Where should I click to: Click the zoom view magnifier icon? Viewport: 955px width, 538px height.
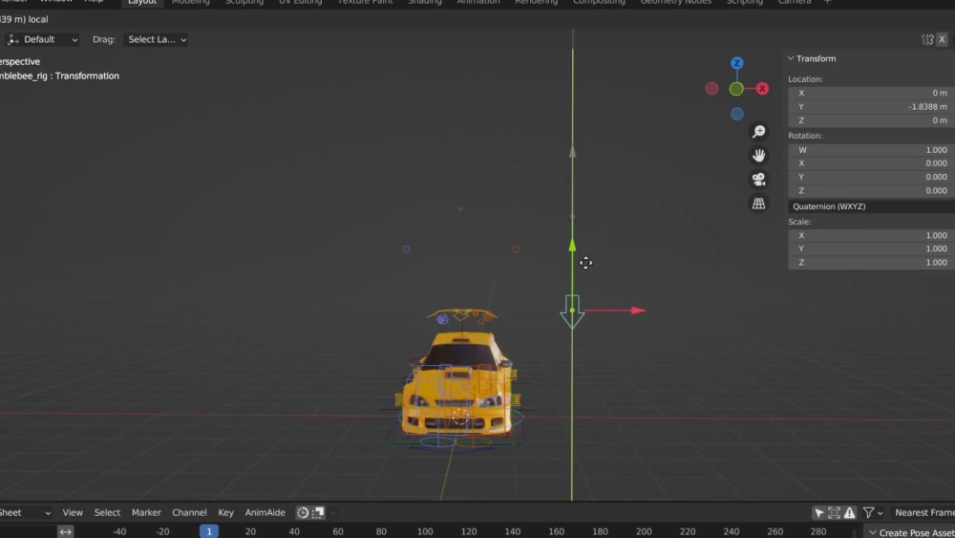(759, 132)
